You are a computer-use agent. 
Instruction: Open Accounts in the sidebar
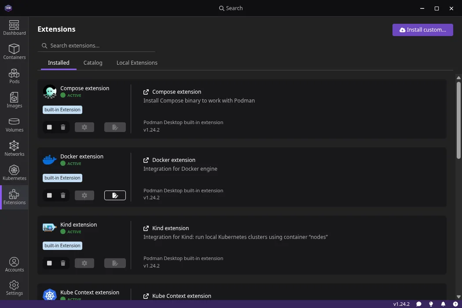click(14, 264)
